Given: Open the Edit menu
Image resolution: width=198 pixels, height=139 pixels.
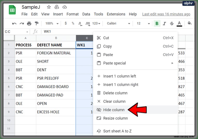Looking at the screenshot, I should (34, 14).
